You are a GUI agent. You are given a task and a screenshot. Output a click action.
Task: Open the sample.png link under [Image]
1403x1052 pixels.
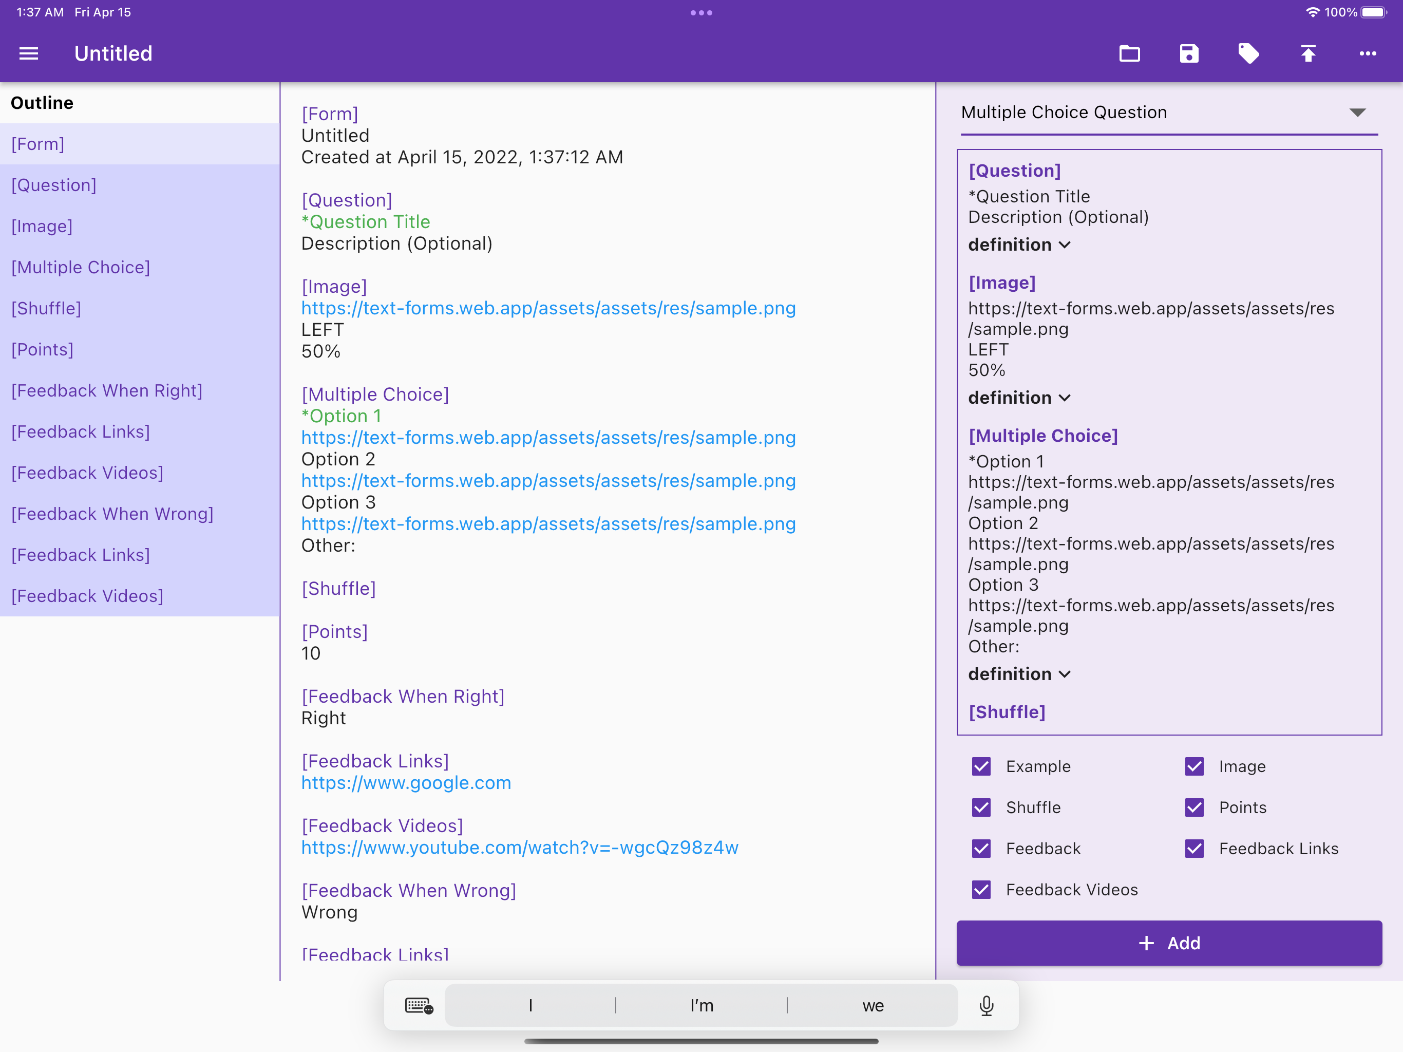548,308
